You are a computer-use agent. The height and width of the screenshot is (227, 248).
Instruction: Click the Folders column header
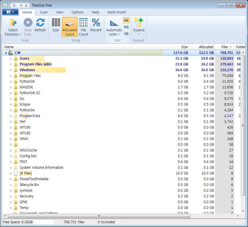(x=240, y=47)
